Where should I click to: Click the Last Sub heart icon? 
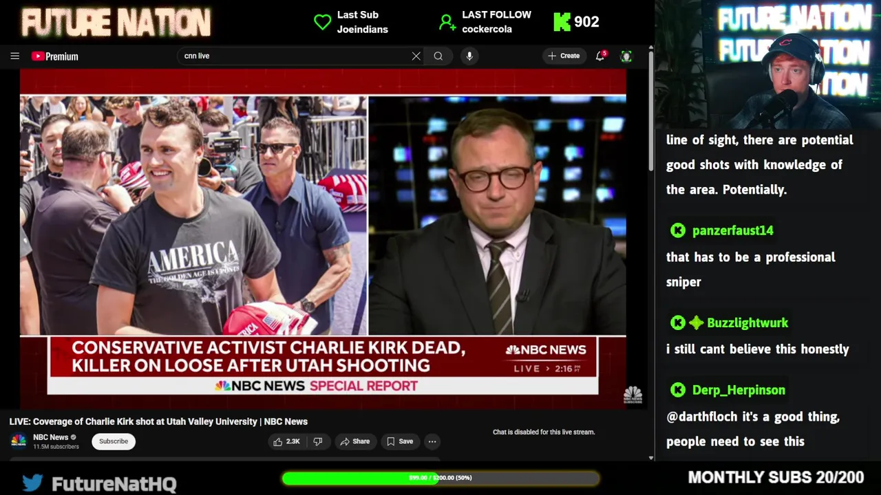pos(323,22)
